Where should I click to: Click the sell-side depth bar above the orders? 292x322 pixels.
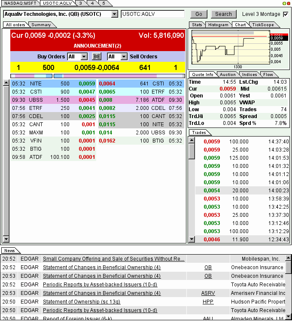point(119,76)
